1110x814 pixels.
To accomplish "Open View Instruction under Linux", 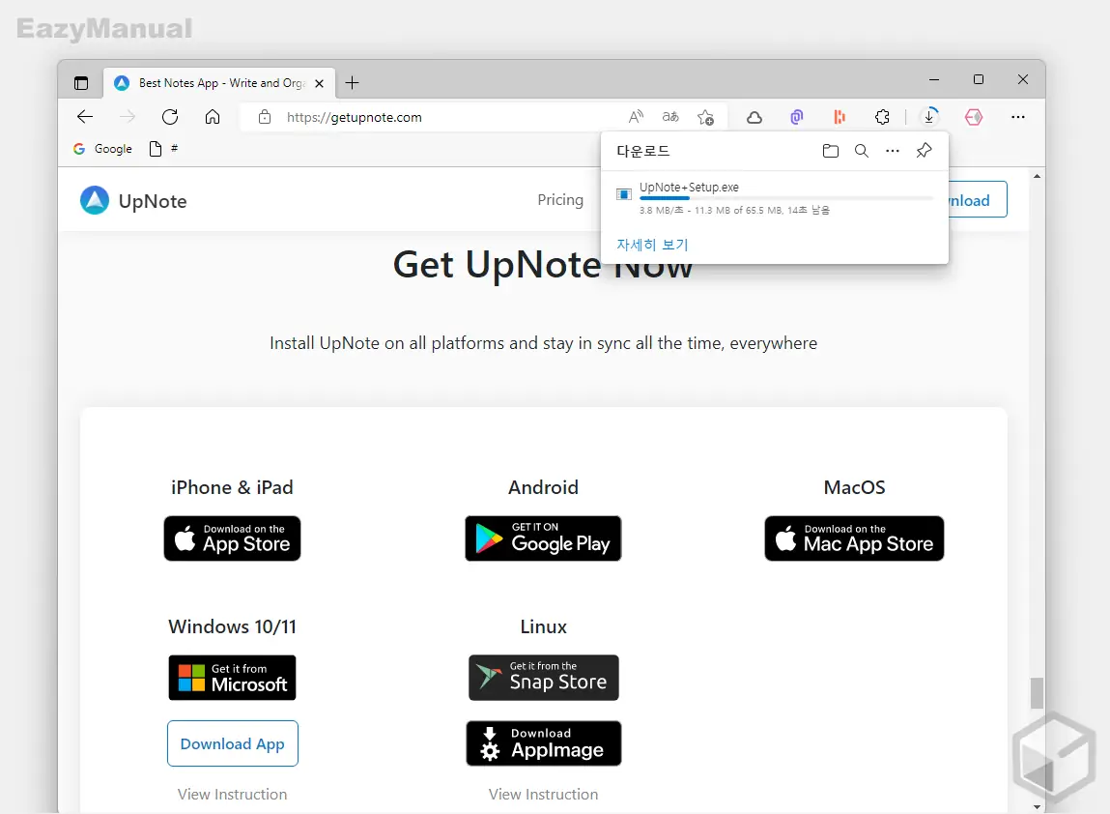I will (544, 794).
